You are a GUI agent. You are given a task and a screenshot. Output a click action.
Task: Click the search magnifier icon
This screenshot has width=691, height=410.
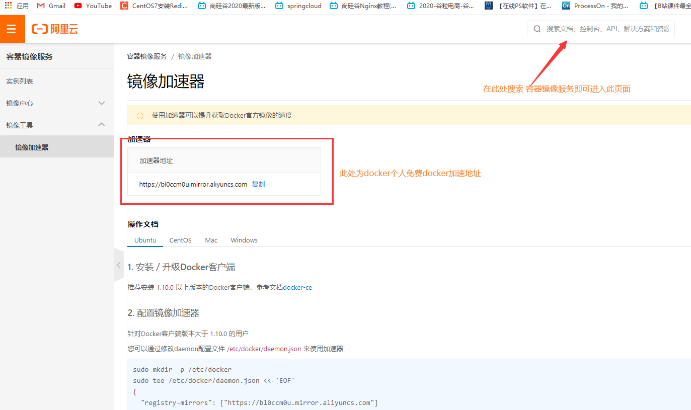pyautogui.click(x=537, y=29)
